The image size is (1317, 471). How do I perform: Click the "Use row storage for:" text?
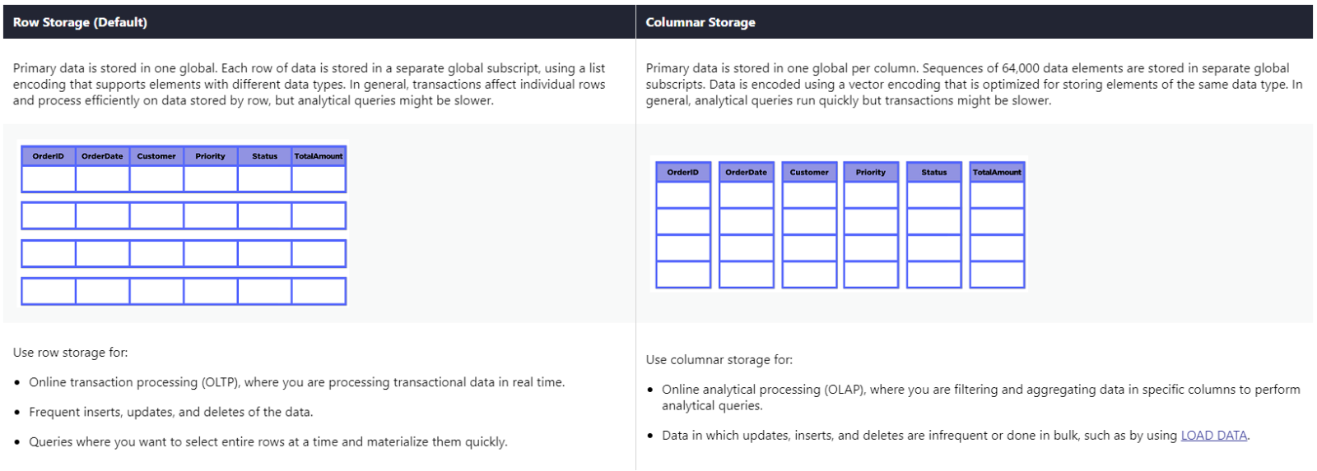70,353
